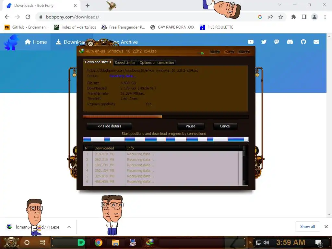The height and width of the screenshot is (249, 332).
Task: Switch to the Download status tab
Action: [x=98, y=62]
